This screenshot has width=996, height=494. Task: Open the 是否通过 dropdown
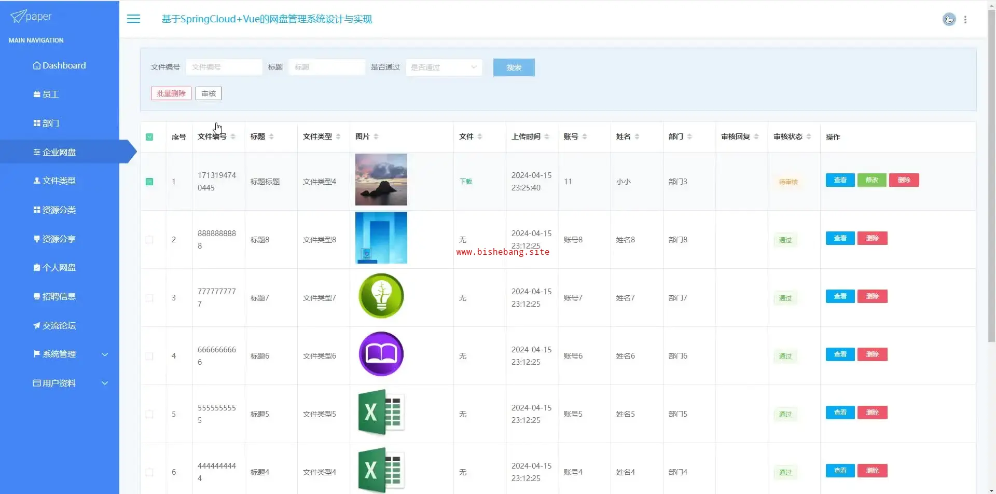click(444, 67)
